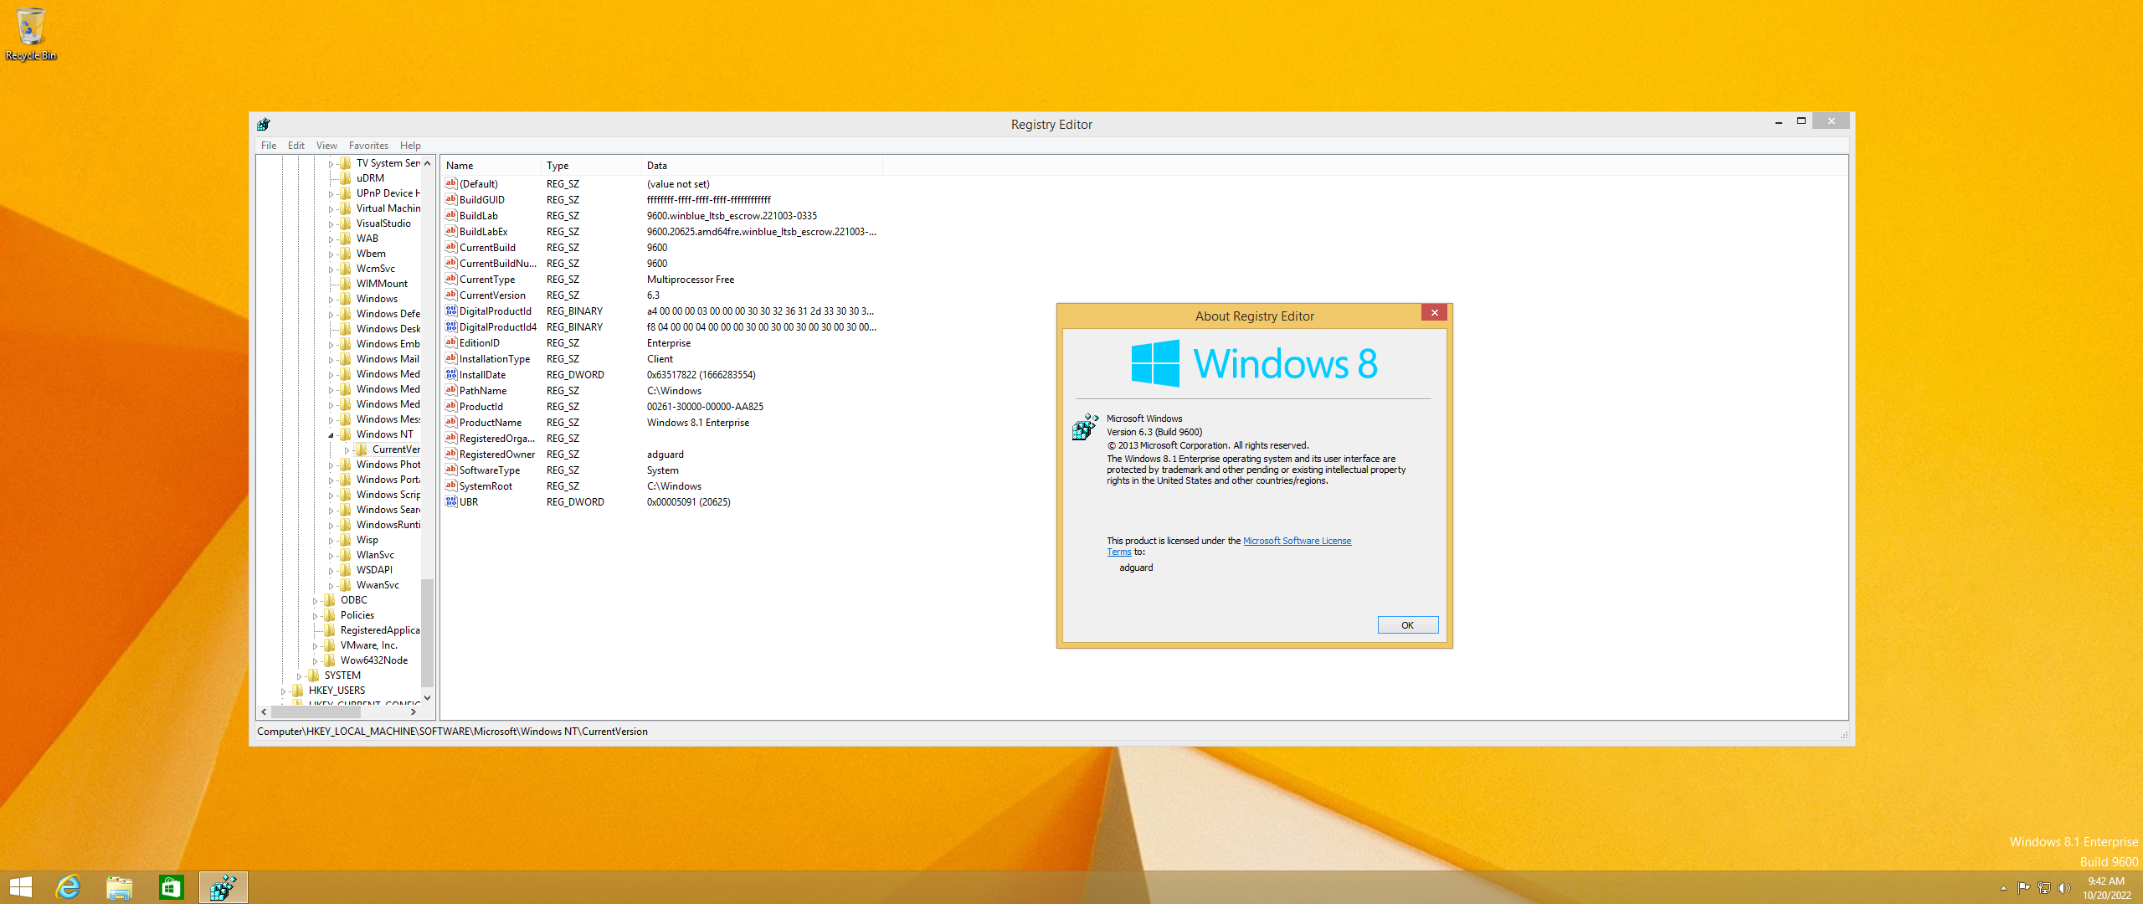Click Registry Editor taskbar icon
Image resolution: width=2143 pixels, height=904 pixels.
tap(224, 887)
